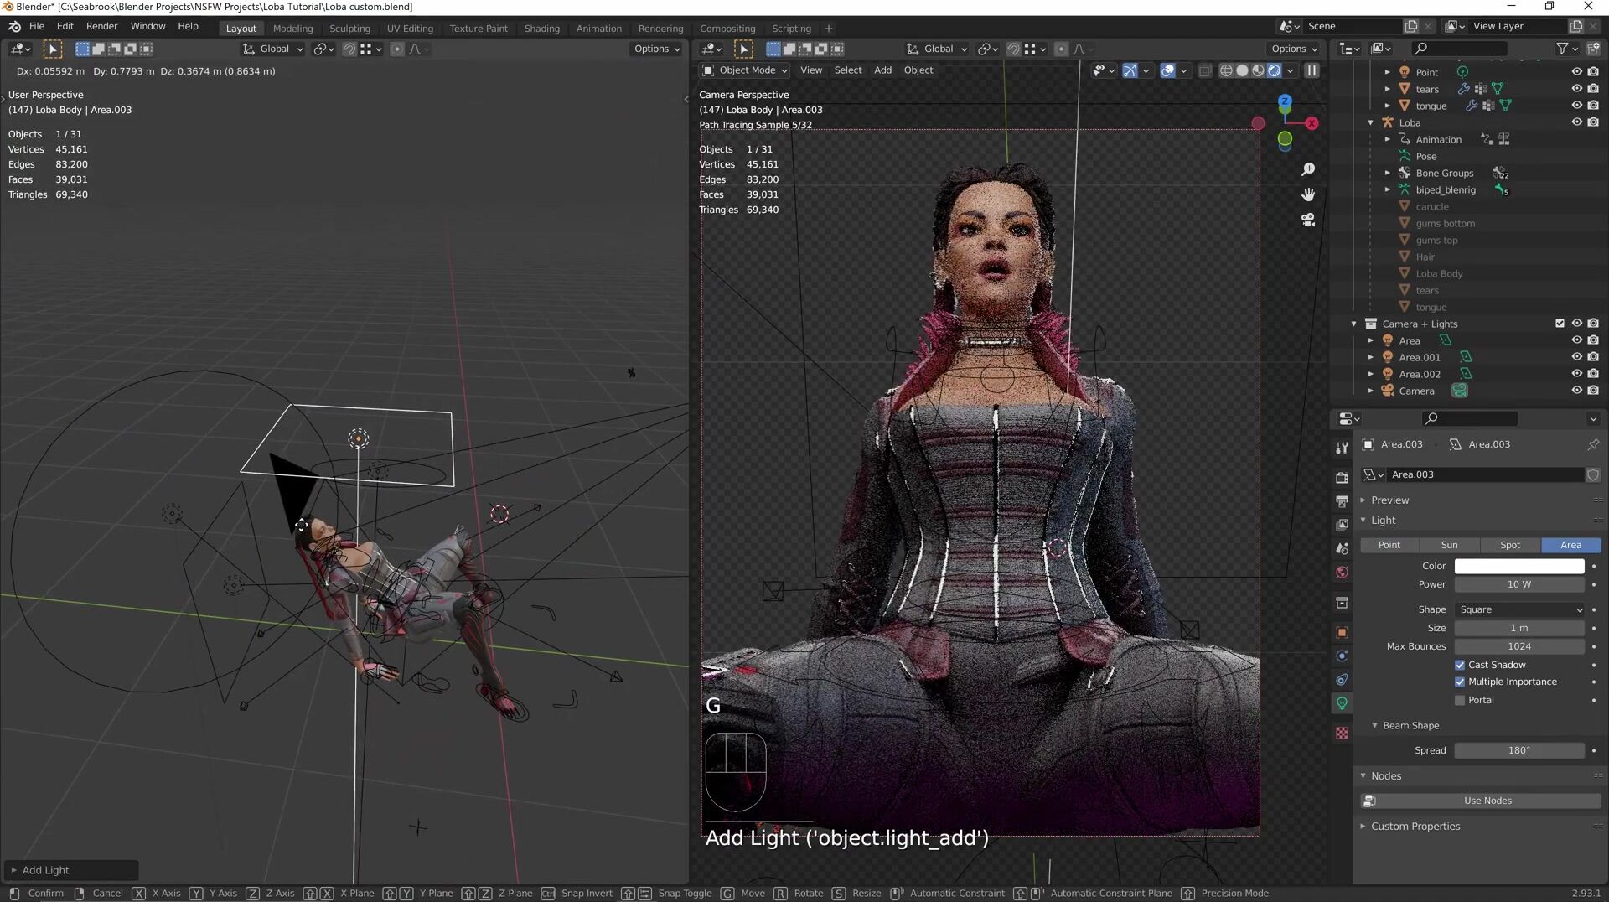The height and width of the screenshot is (902, 1609).
Task: Open the Render properties tab icon
Action: [x=1342, y=477]
